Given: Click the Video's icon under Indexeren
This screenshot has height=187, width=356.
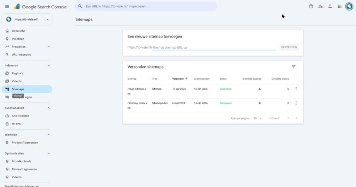Looking at the screenshot, I should [7, 81].
